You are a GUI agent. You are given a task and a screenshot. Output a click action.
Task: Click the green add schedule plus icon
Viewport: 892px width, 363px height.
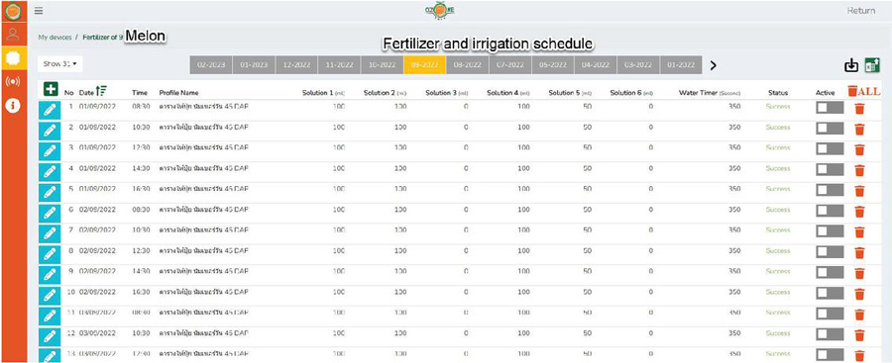click(51, 89)
